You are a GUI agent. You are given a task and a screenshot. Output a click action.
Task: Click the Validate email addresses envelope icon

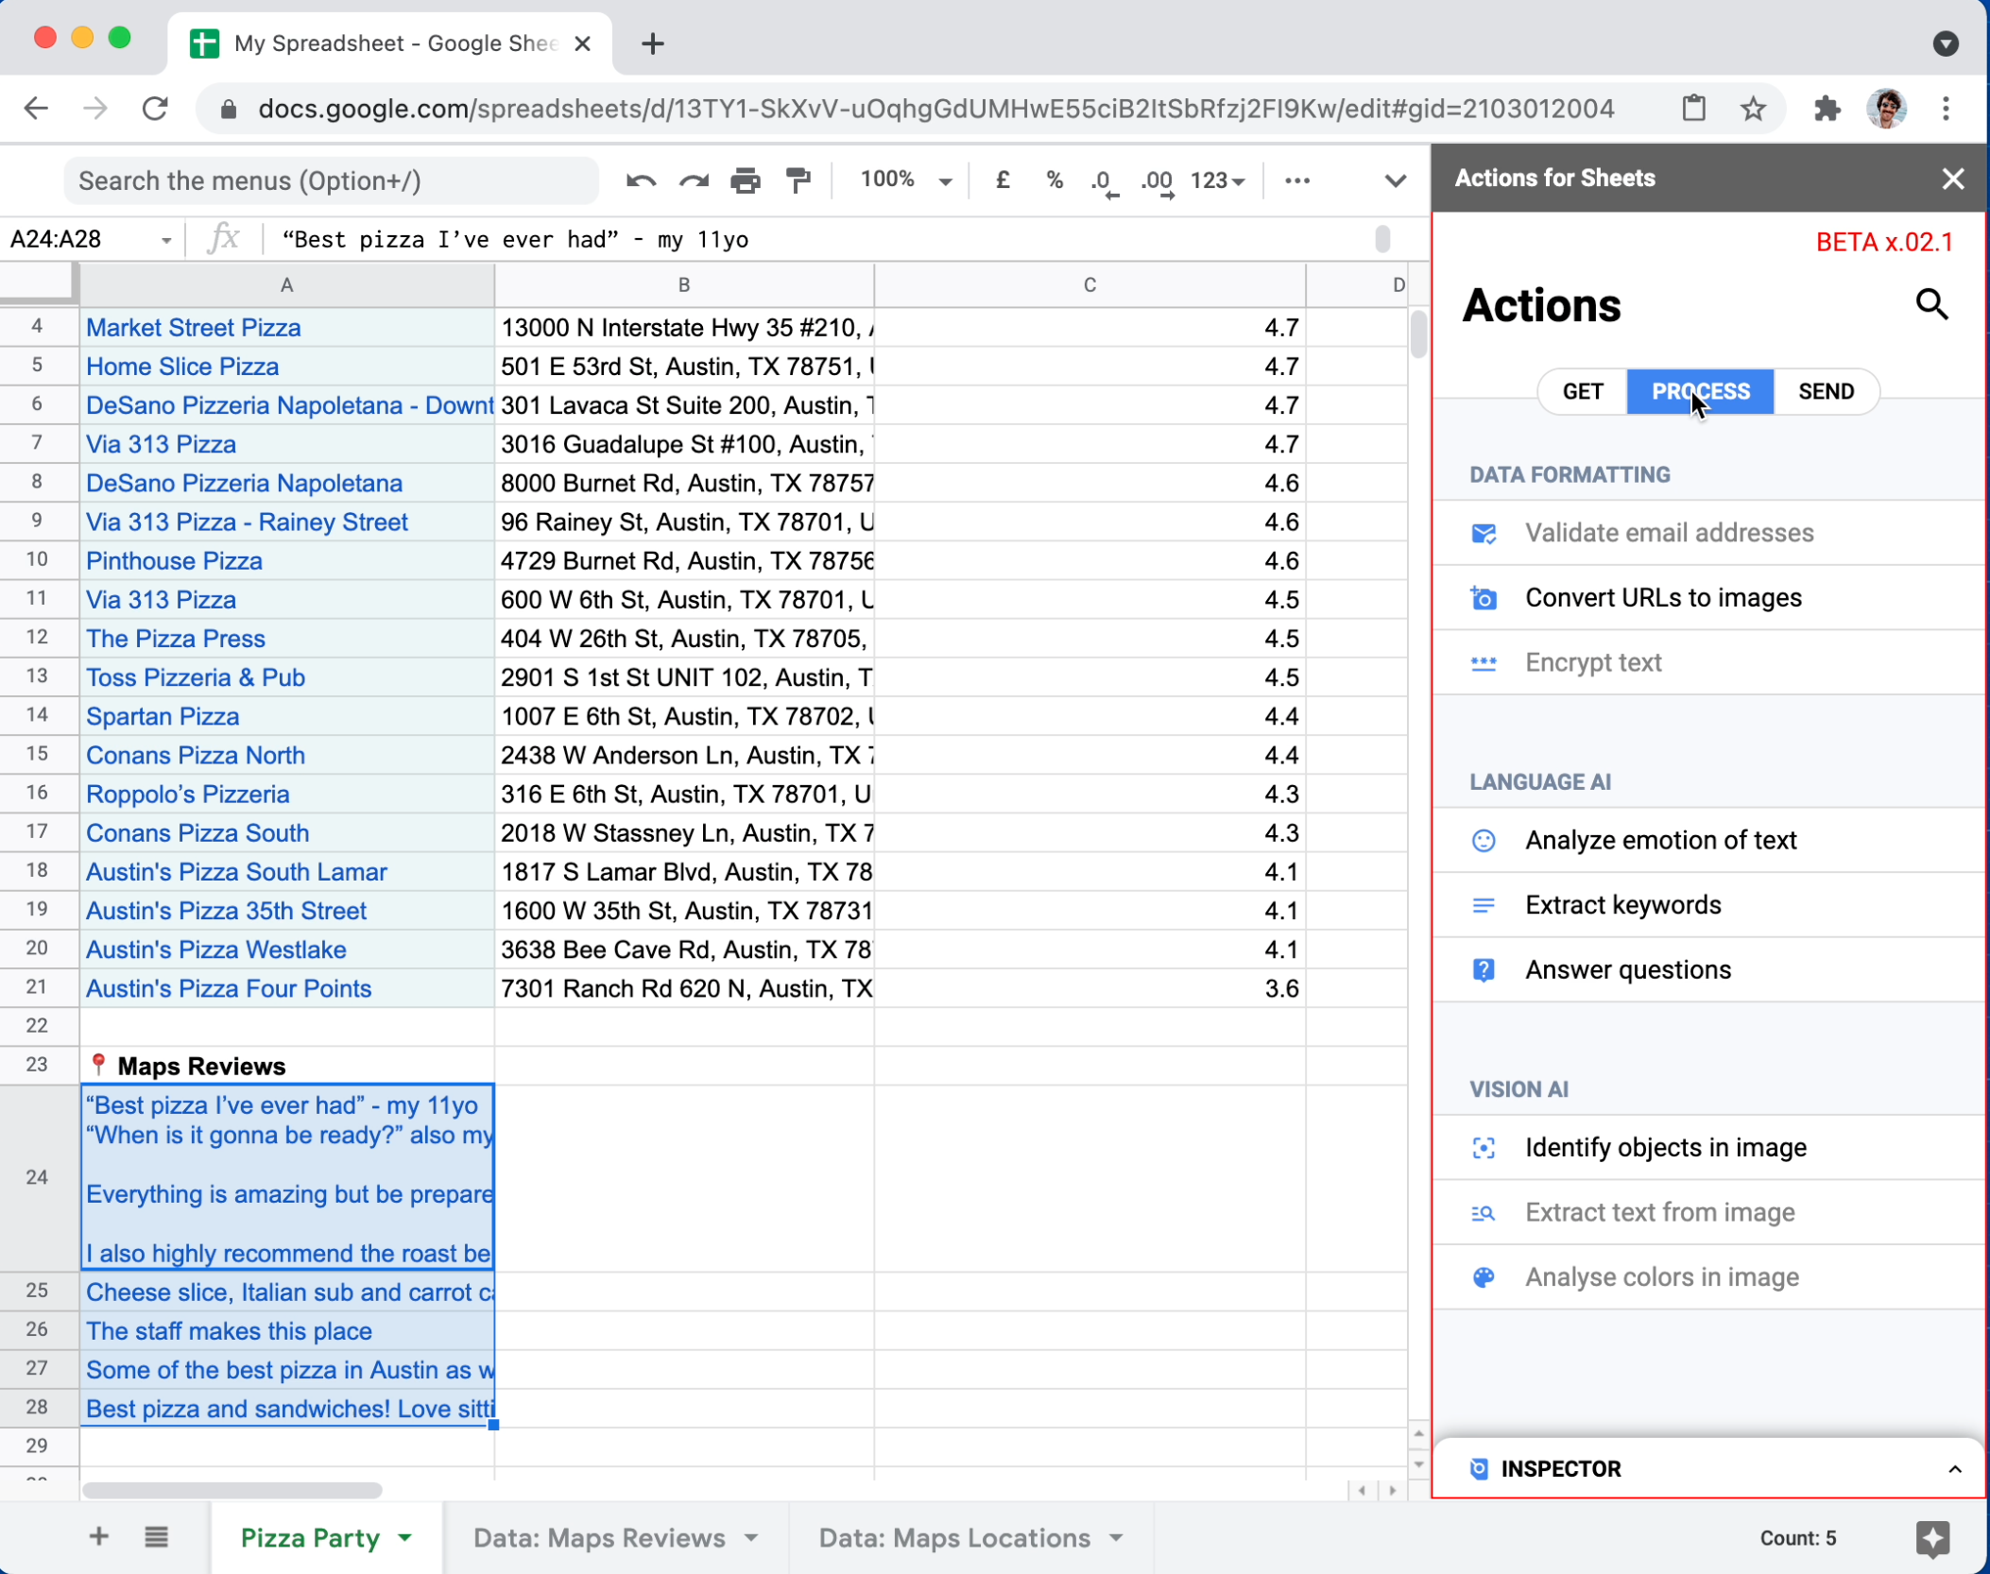click(1484, 534)
